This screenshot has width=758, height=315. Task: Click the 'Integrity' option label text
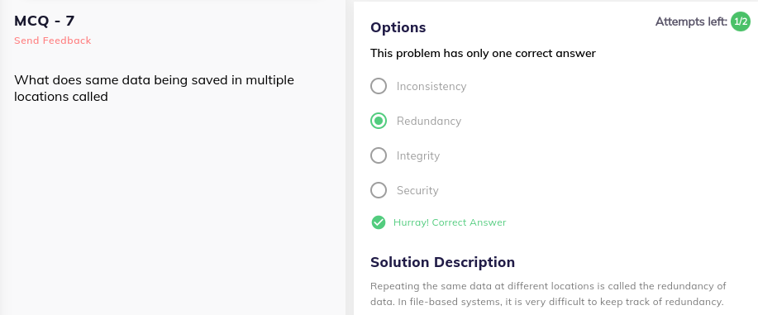tap(418, 155)
